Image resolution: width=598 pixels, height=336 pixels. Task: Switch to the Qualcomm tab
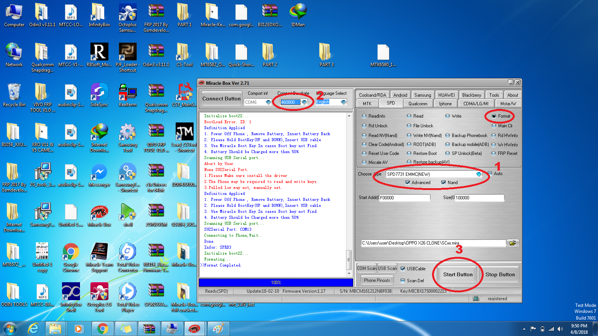click(x=418, y=104)
